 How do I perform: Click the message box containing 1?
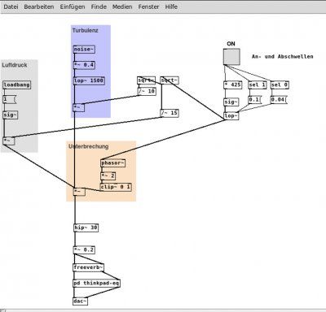click(x=9, y=99)
